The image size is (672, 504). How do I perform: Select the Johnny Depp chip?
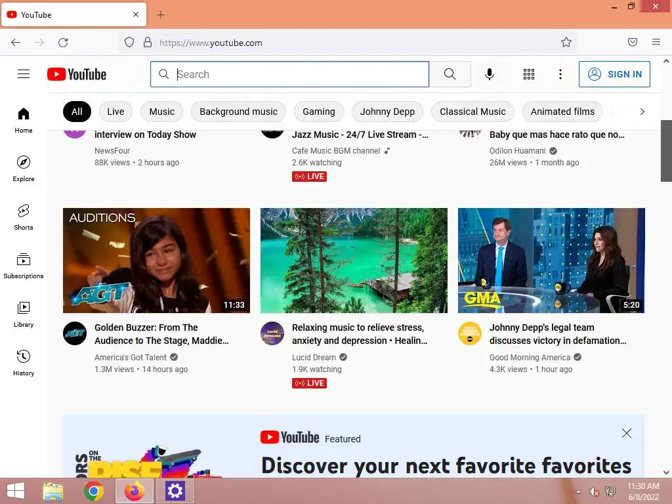tap(387, 112)
